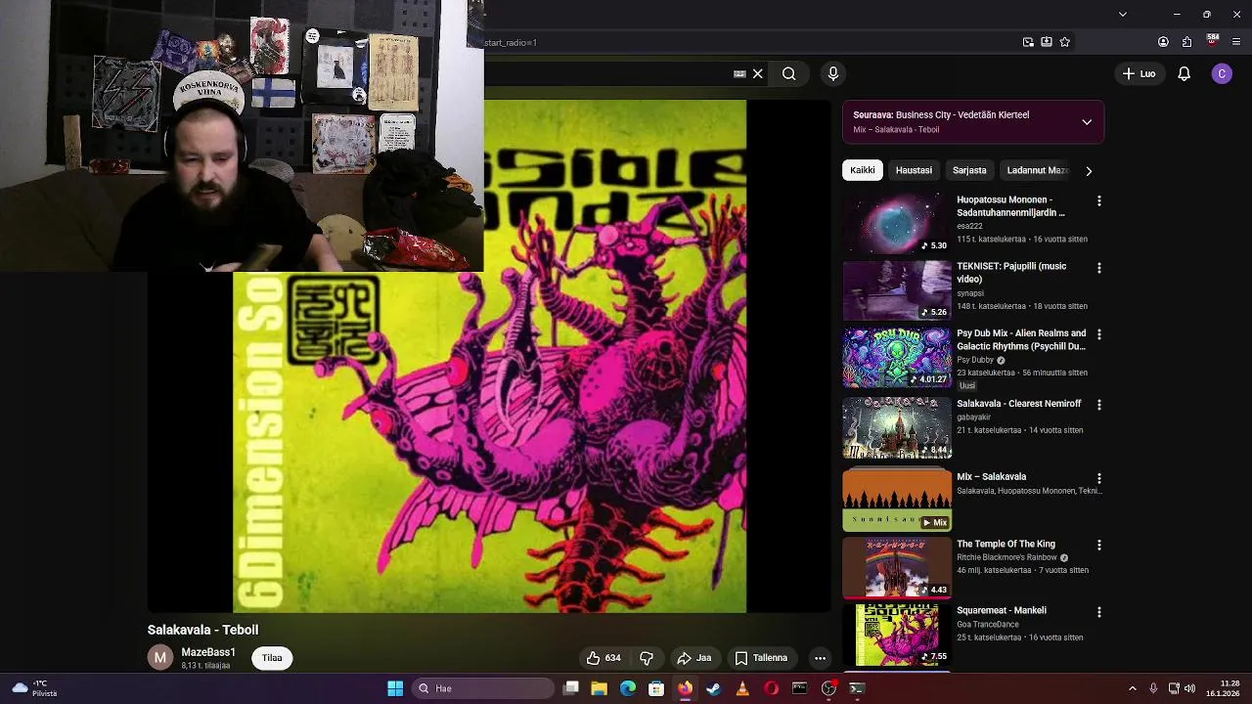Open the Windows Start menu
The height and width of the screenshot is (704, 1252).
(395, 688)
